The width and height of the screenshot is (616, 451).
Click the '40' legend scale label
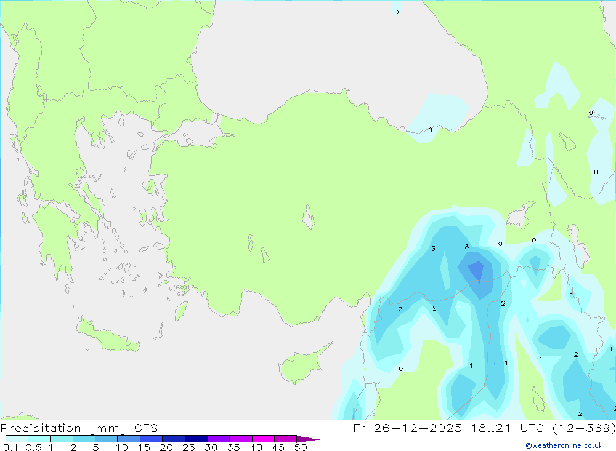pyautogui.click(x=256, y=447)
